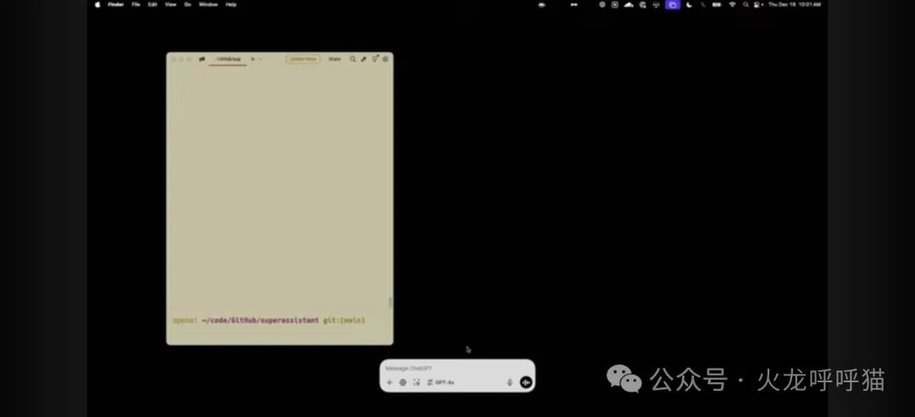Enable web search globe icon in ChatGPT bar

402,382
